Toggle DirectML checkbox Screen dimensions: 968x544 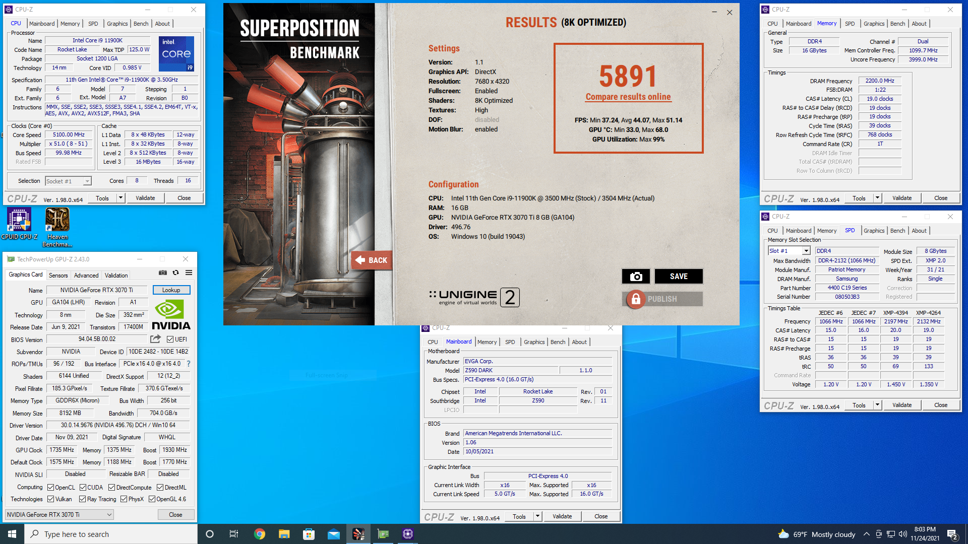point(160,487)
